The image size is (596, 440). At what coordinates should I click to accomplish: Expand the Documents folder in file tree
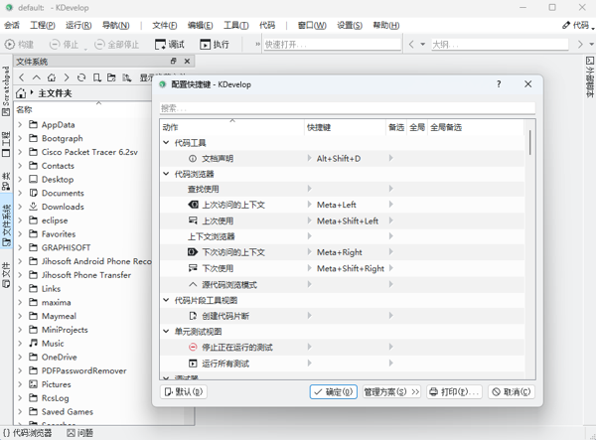click(20, 194)
